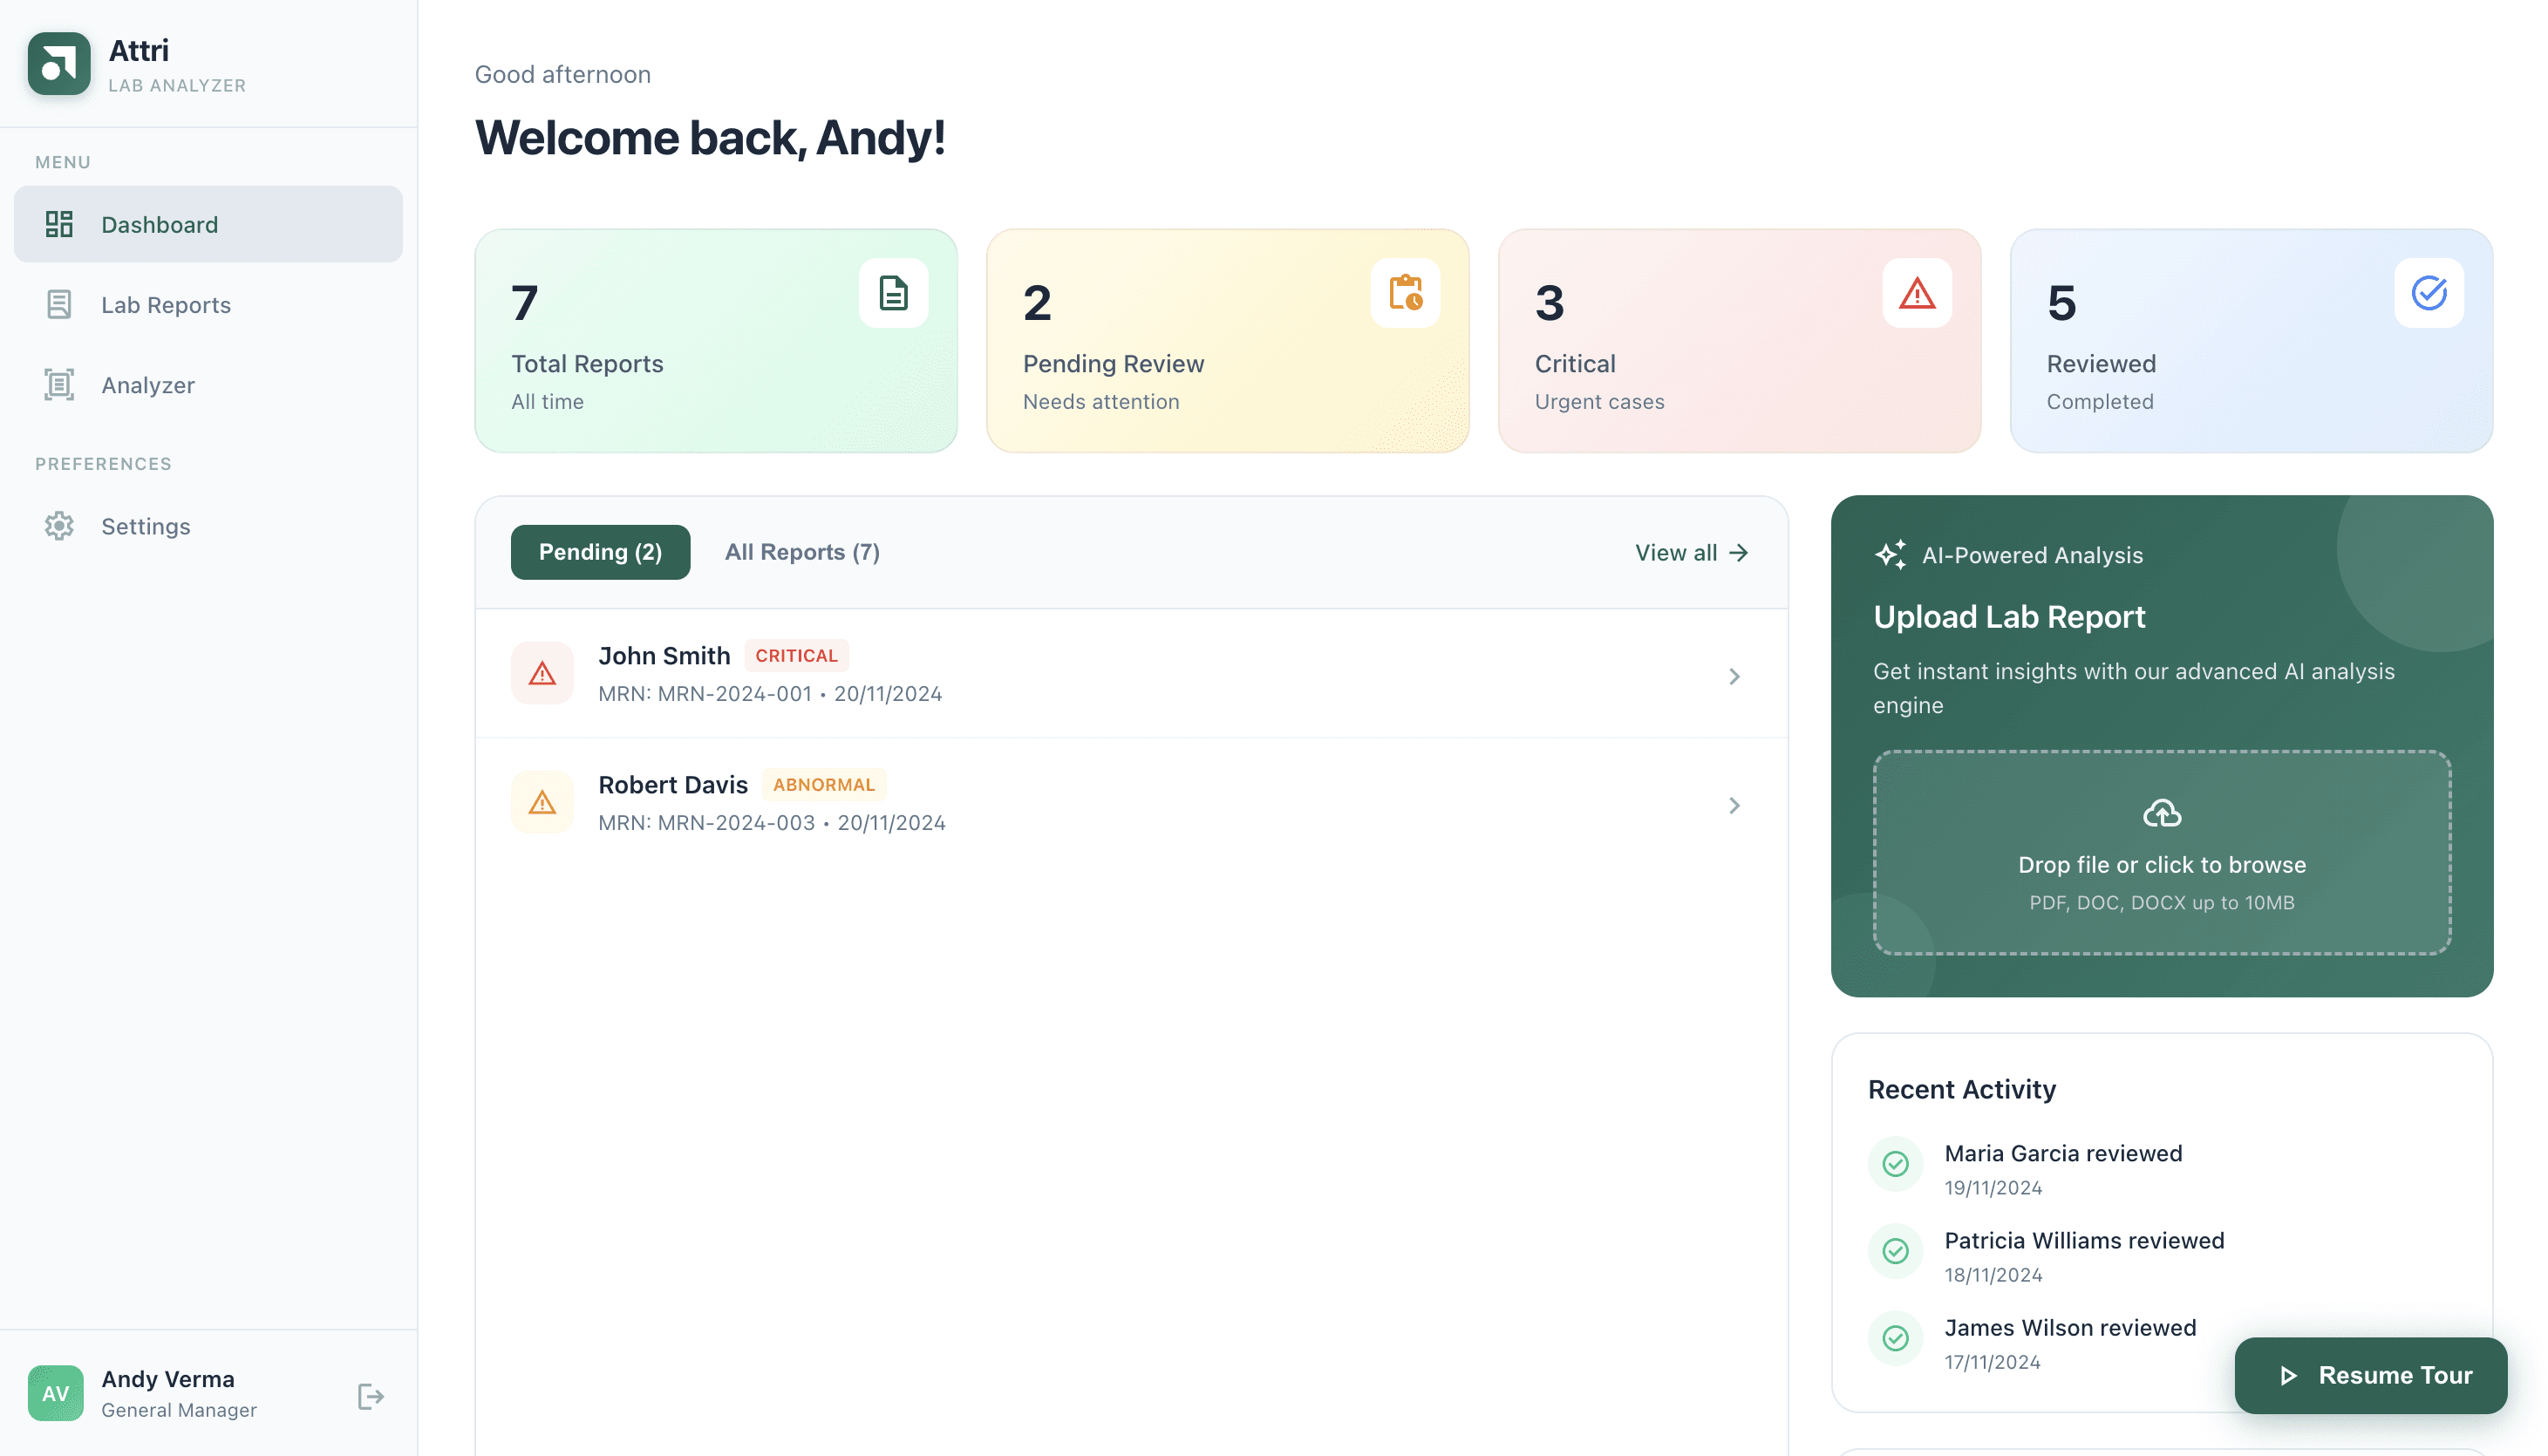Open the Analyzer menu item
The width and height of the screenshot is (2548, 1456).
[148, 385]
